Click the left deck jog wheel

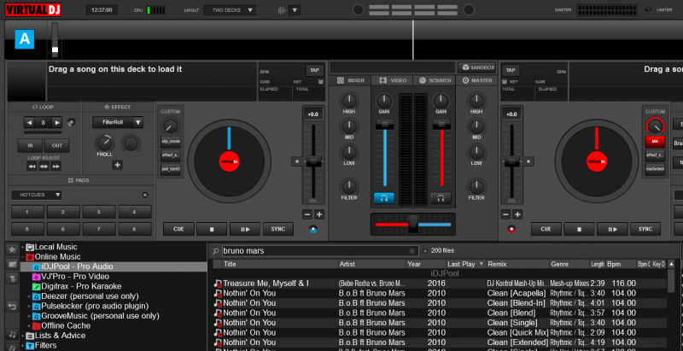[x=229, y=161]
